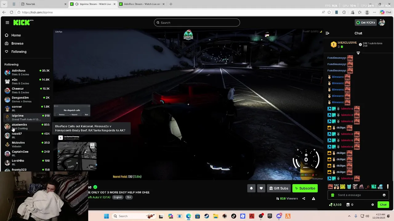
Task: Open the Read aloud icon in address bar
Action: 323,12
